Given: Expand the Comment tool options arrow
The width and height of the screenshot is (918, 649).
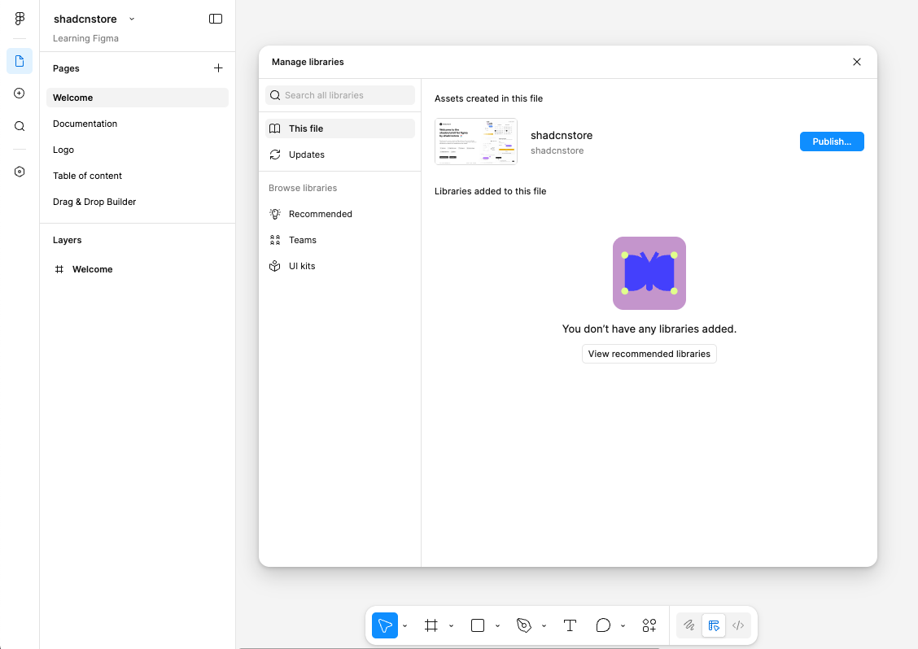Looking at the screenshot, I should 623,626.
